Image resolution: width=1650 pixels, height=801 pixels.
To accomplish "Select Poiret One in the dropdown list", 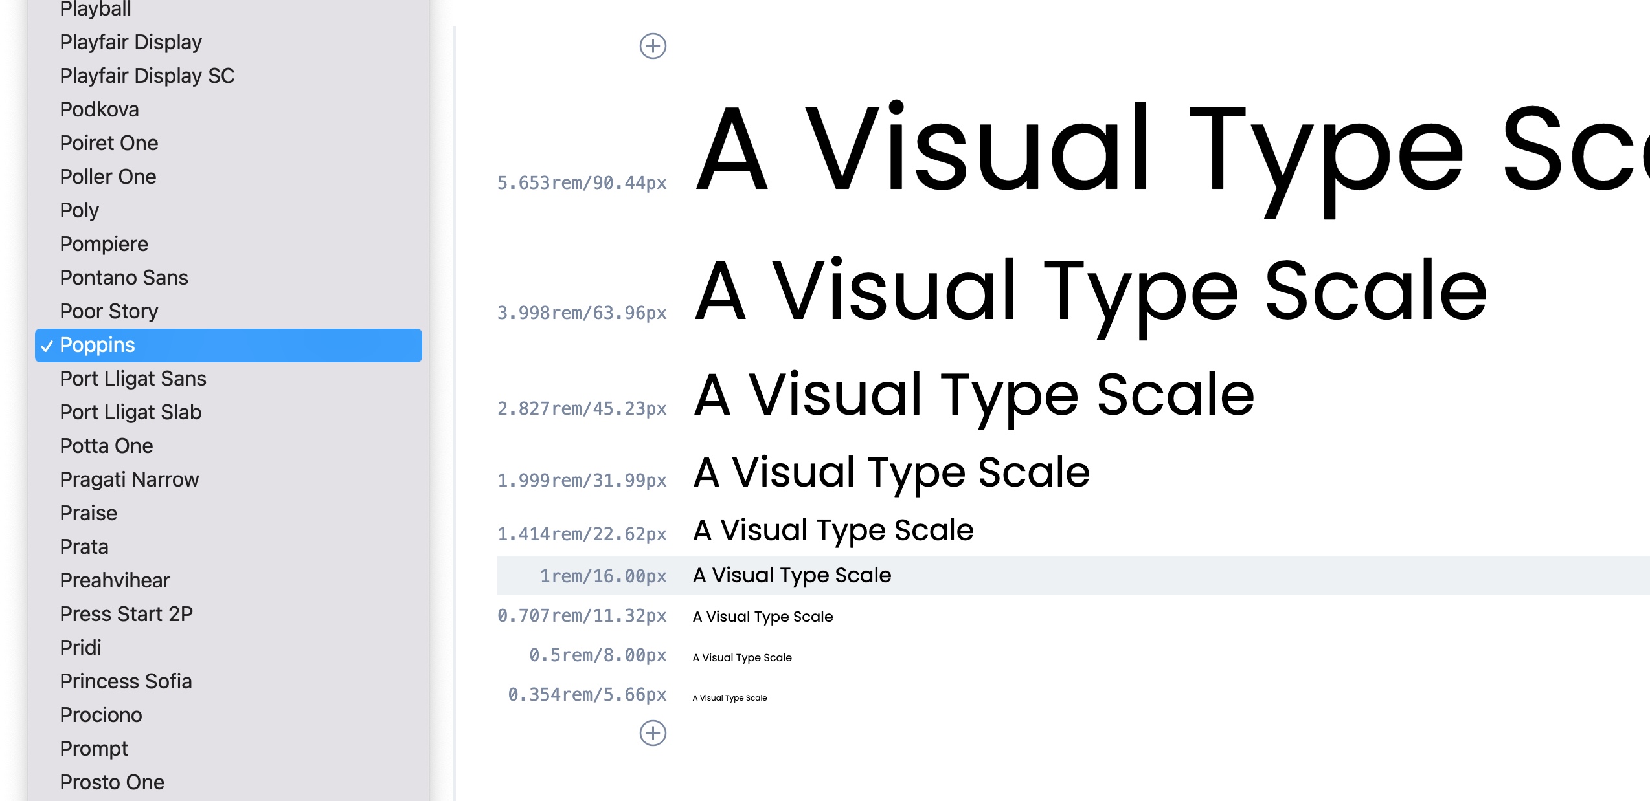I will click(x=109, y=143).
